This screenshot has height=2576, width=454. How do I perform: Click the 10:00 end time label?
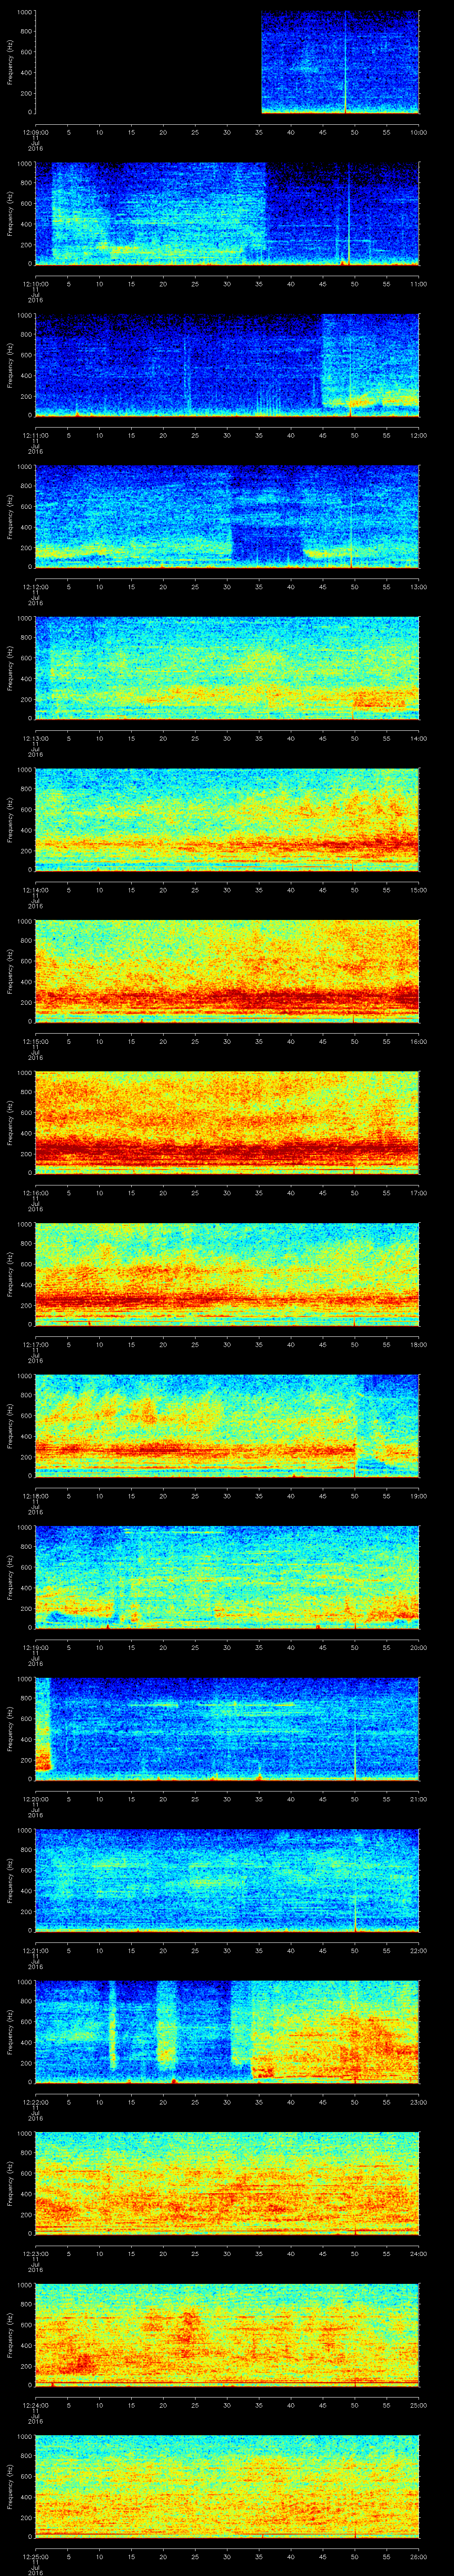tap(418, 132)
